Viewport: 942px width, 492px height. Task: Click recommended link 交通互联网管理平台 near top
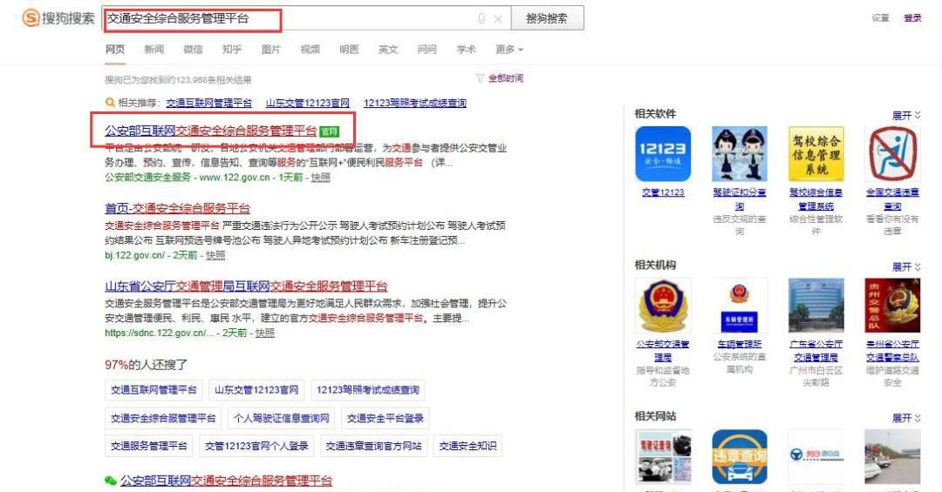(x=209, y=103)
